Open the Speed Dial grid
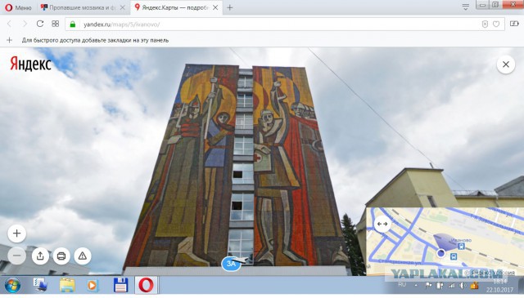The height and width of the screenshot is (298, 524). point(56,24)
